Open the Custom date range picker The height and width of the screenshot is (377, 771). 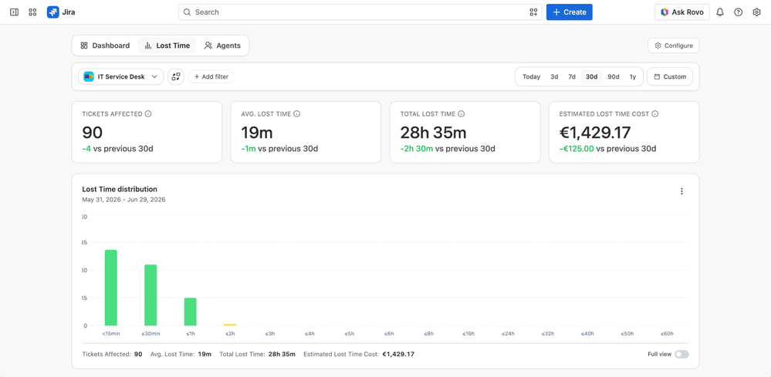pyautogui.click(x=670, y=76)
